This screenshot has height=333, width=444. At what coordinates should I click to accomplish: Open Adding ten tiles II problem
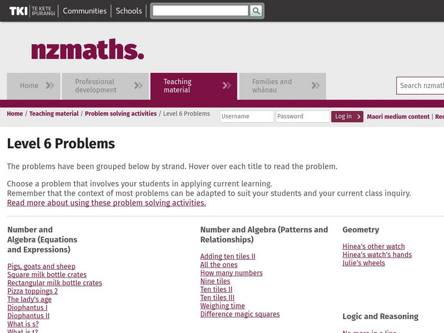[228, 256]
